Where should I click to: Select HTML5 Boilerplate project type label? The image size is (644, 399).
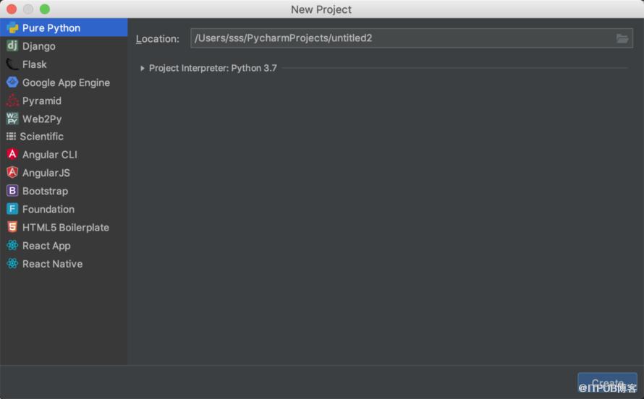(x=66, y=227)
